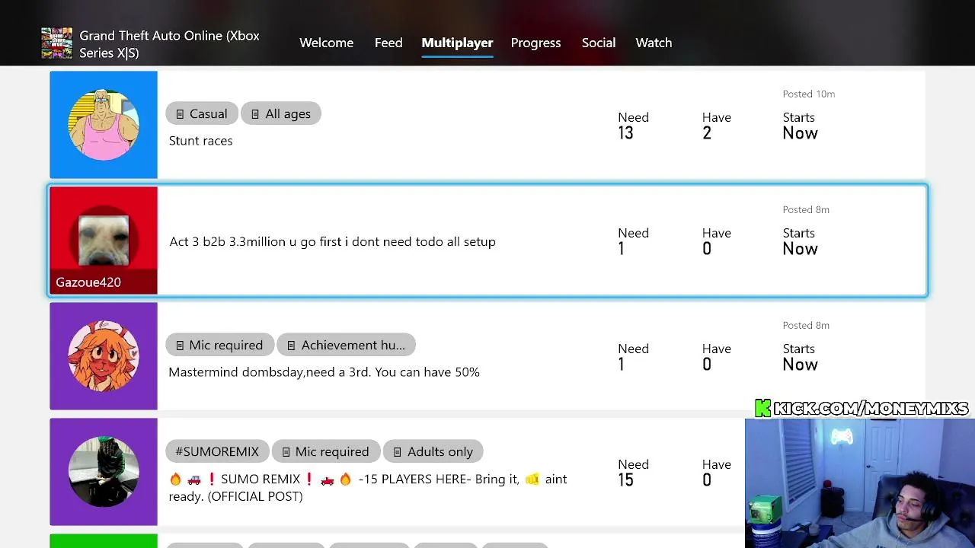Click the Posted 10m timestamp
Image resolution: width=975 pixels, height=548 pixels.
[x=809, y=94]
